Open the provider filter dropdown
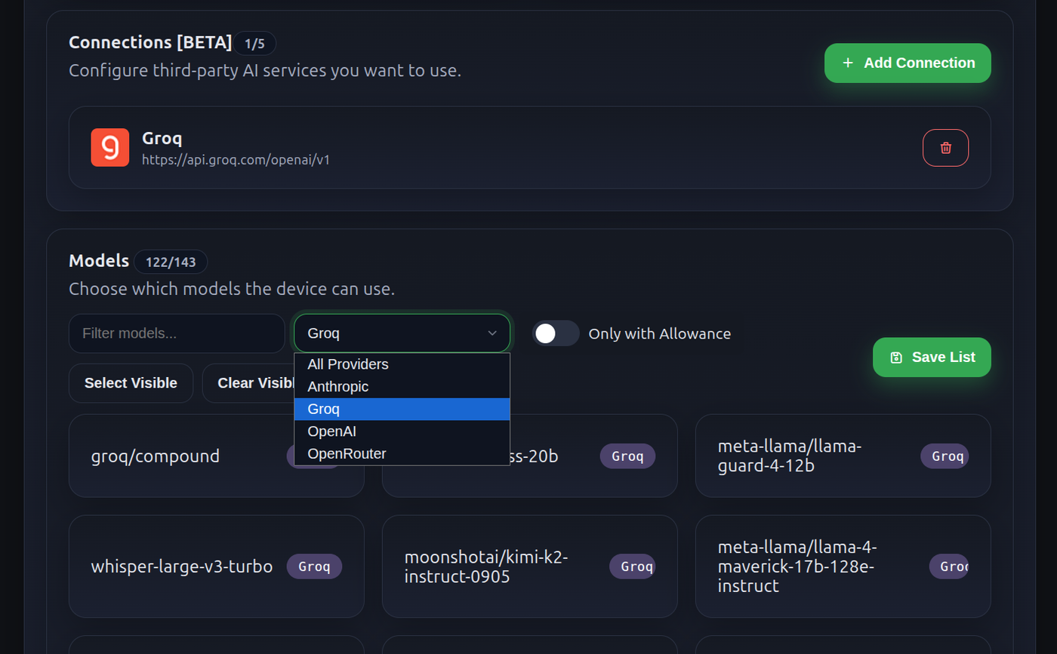This screenshot has width=1057, height=654. pyautogui.click(x=402, y=333)
